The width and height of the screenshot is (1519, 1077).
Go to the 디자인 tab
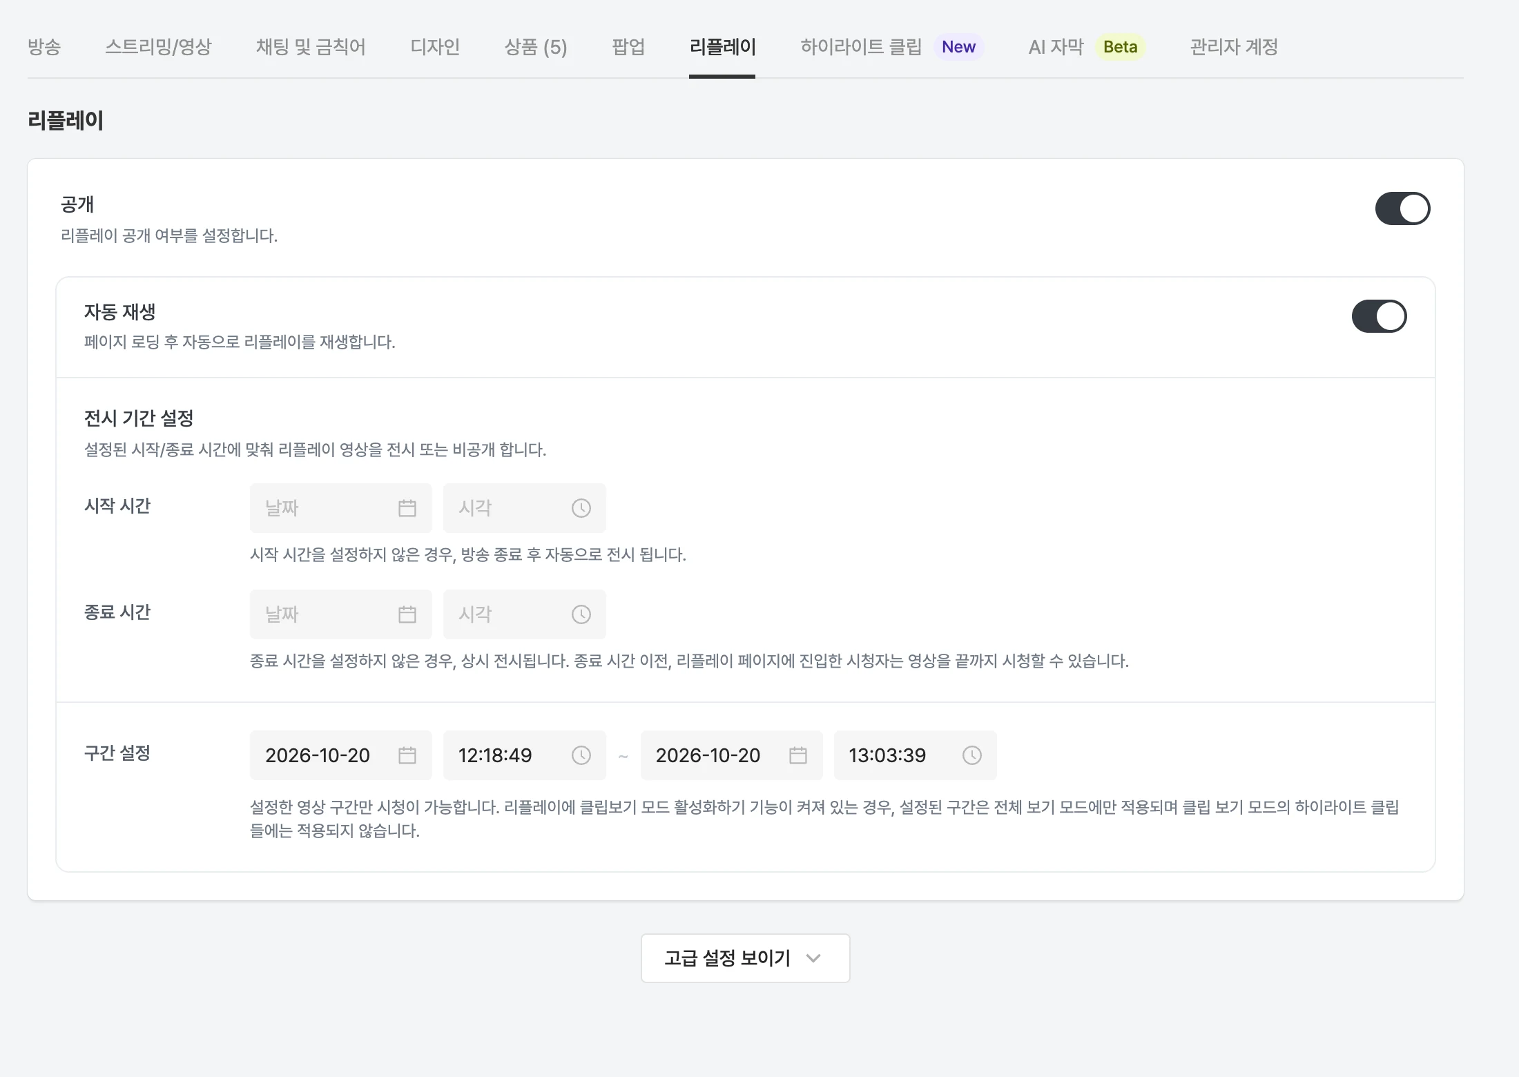point(435,47)
